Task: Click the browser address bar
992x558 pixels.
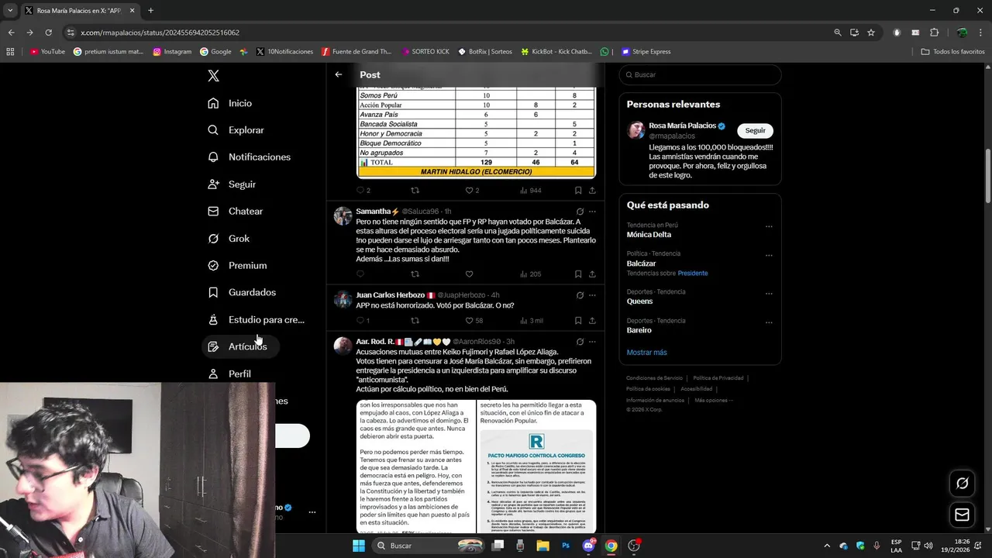Action: [449, 33]
